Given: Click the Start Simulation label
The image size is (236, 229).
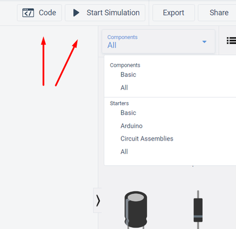Looking at the screenshot, I should coord(113,13).
